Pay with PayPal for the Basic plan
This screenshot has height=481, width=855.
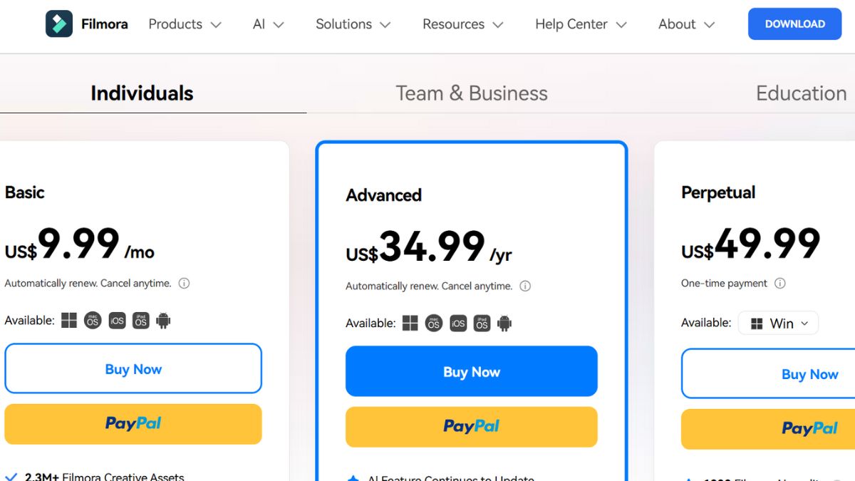[133, 424]
